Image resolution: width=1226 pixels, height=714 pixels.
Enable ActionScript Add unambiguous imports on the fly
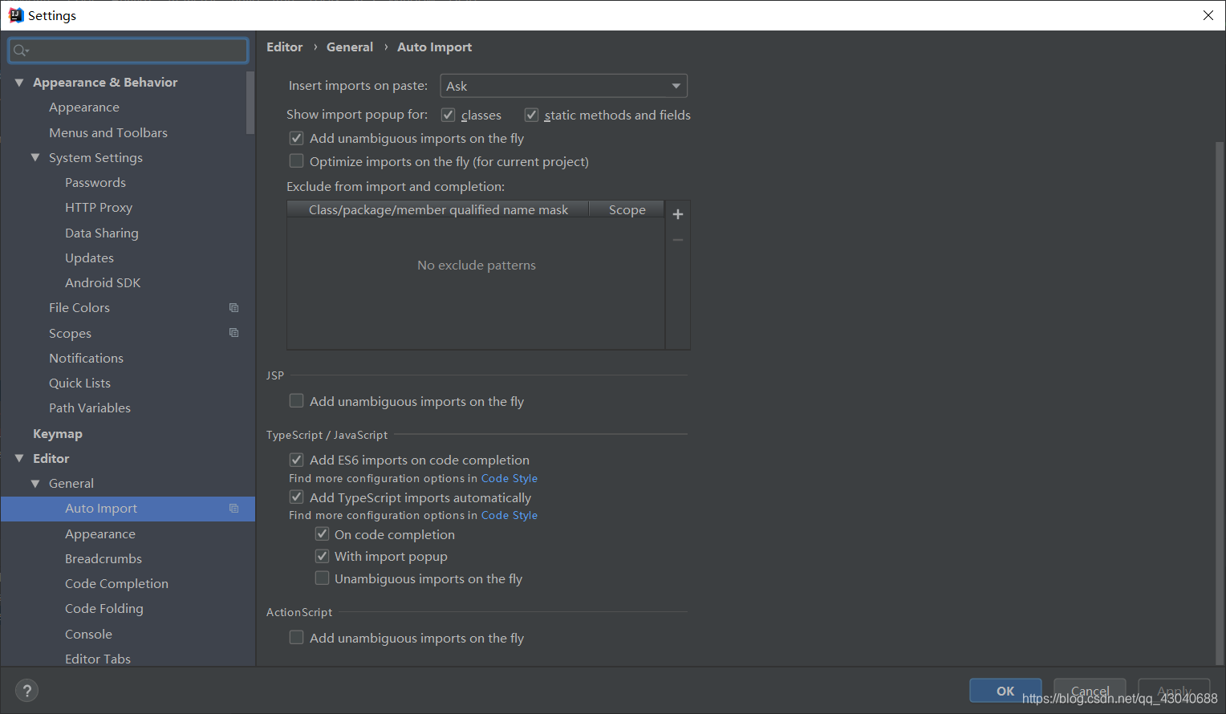297,637
